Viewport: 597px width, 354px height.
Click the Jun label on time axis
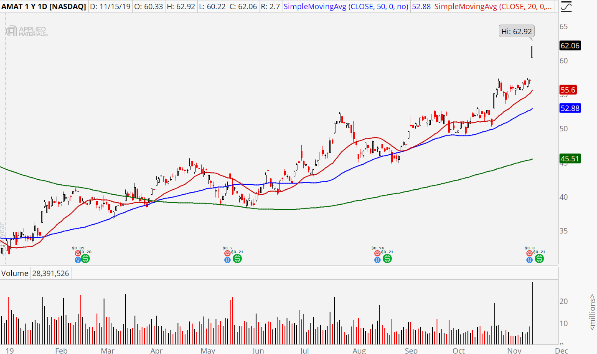click(x=258, y=350)
